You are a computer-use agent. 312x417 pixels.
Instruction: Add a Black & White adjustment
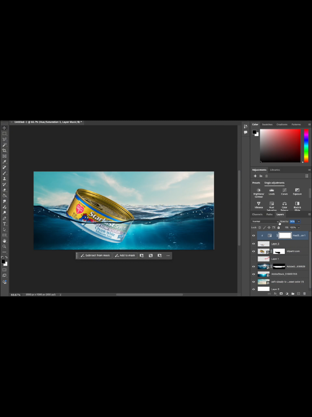(297, 205)
